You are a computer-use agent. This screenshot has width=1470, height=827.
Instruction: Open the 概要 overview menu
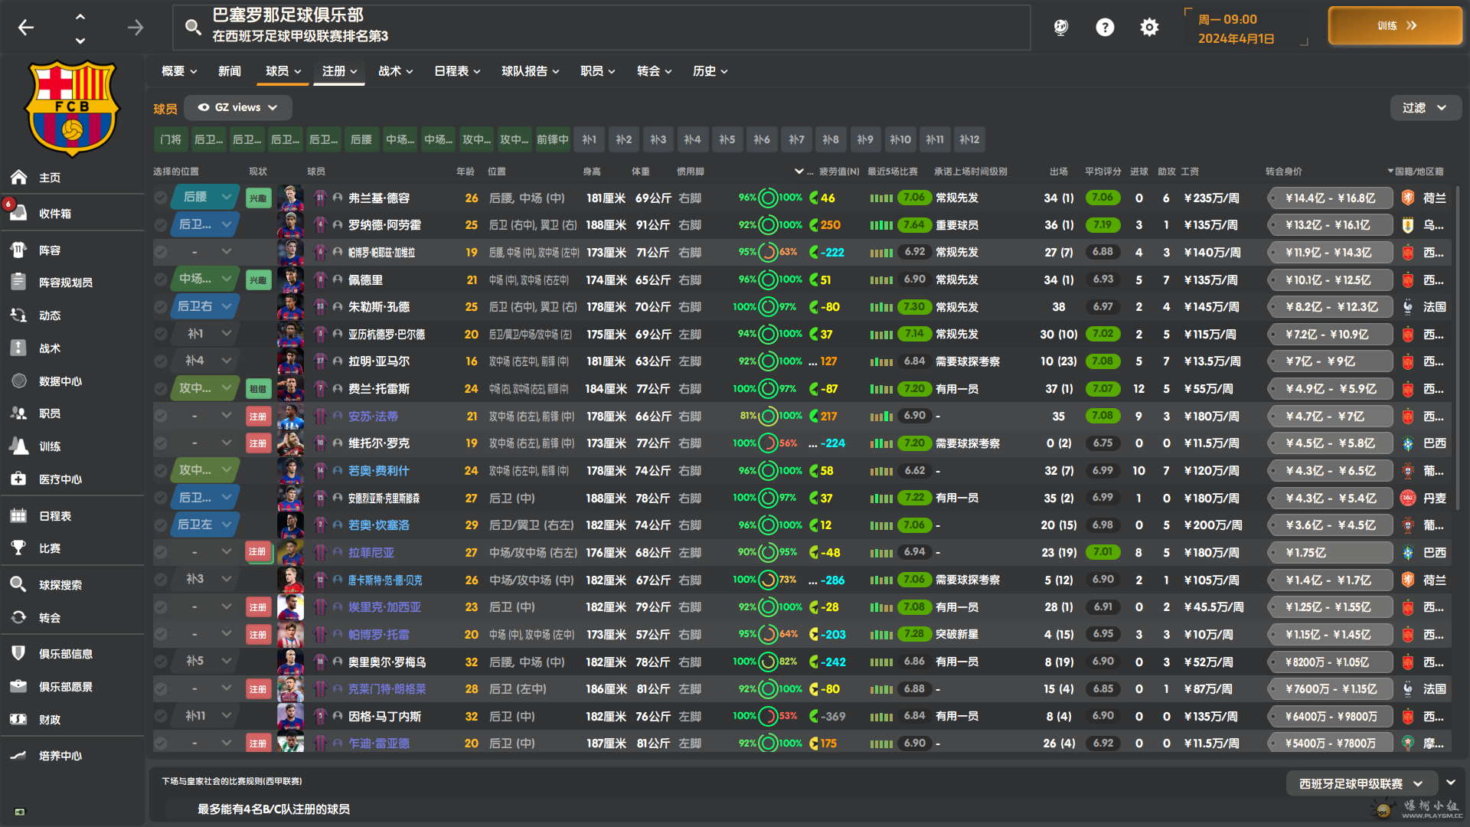click(179, 71)
